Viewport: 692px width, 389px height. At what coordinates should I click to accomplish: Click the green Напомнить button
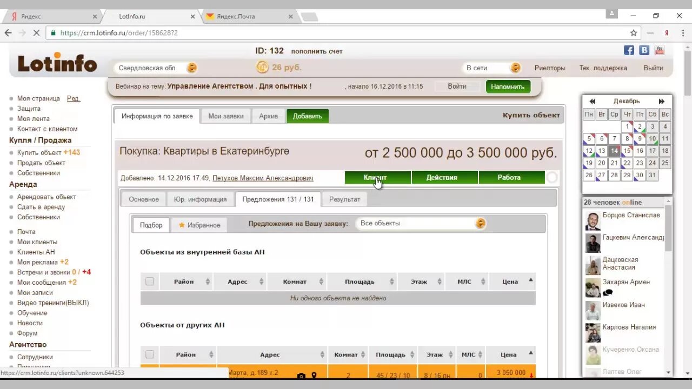coord(508,86)
